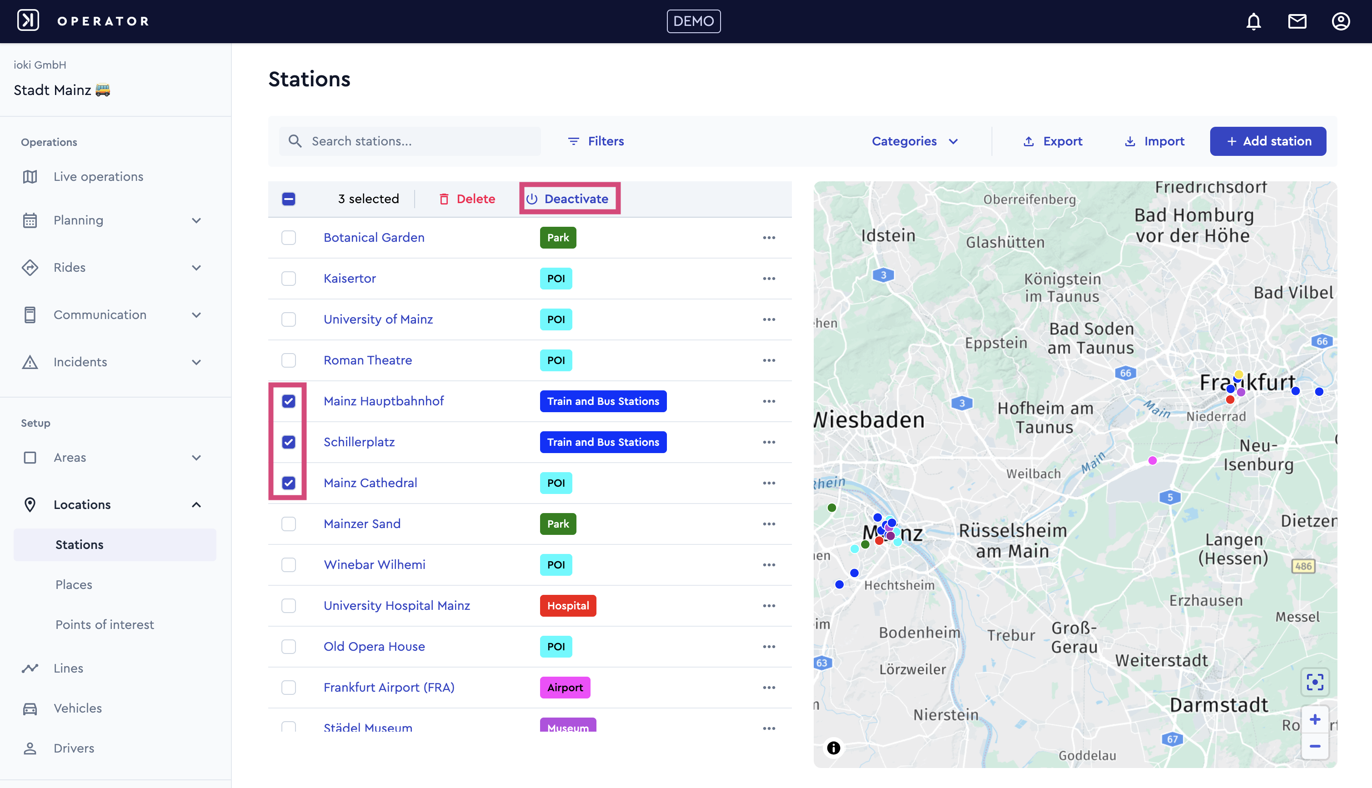1372x788 pixels.
Task: Click the Vehicles car icon
Action: pos(30,708)
